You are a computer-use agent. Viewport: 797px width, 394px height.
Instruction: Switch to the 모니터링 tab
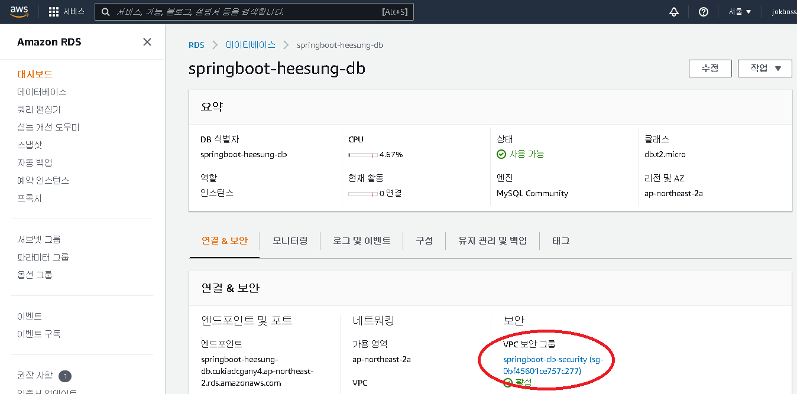(x=290, y=241)
